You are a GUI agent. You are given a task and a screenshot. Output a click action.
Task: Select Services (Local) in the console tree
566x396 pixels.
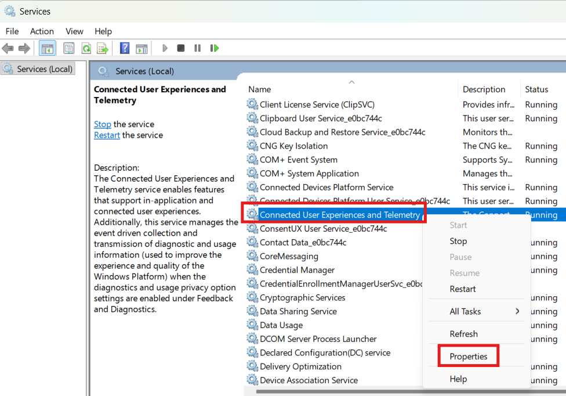[x=45, y=69]
